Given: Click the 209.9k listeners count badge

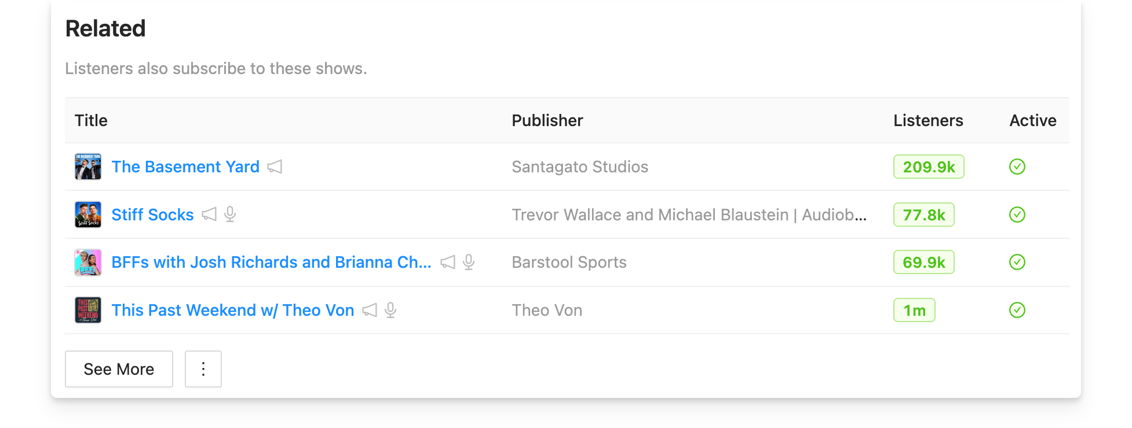Looking at the screenshot, I should click(928, 167).
